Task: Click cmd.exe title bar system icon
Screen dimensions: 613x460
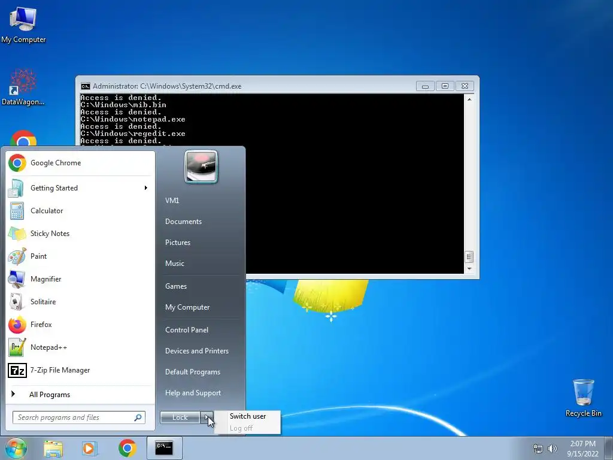Action: tap(85, 86)
